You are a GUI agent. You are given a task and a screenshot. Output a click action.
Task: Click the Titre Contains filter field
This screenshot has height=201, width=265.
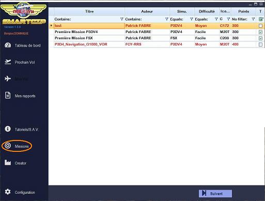coord(87,19)
